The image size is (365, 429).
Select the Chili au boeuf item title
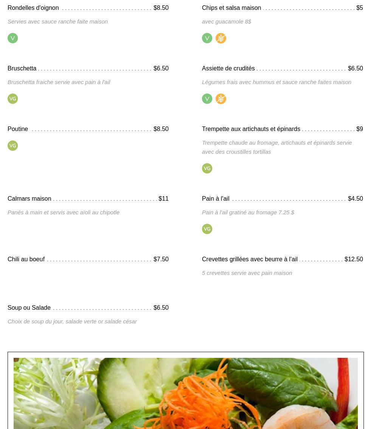tap(26, 259)
